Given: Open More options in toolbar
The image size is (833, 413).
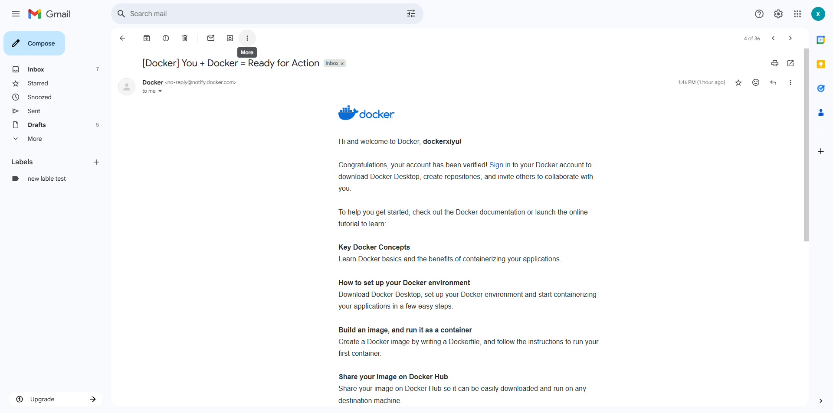Looking at the screenshot, I should 247,38.
